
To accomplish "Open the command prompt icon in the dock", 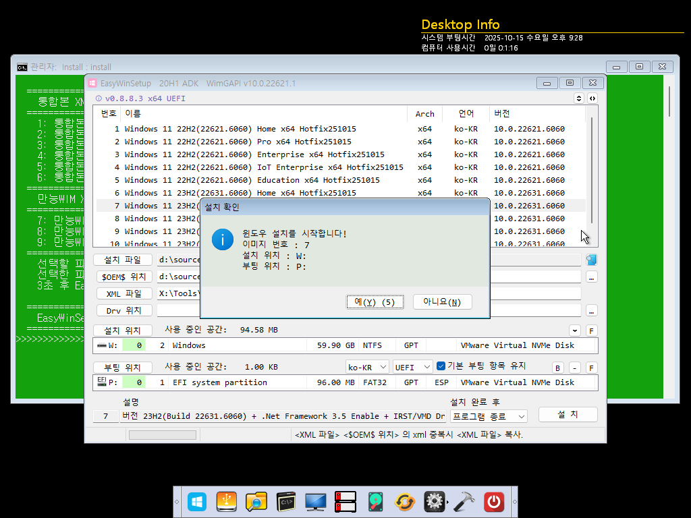I will point(286,502).
